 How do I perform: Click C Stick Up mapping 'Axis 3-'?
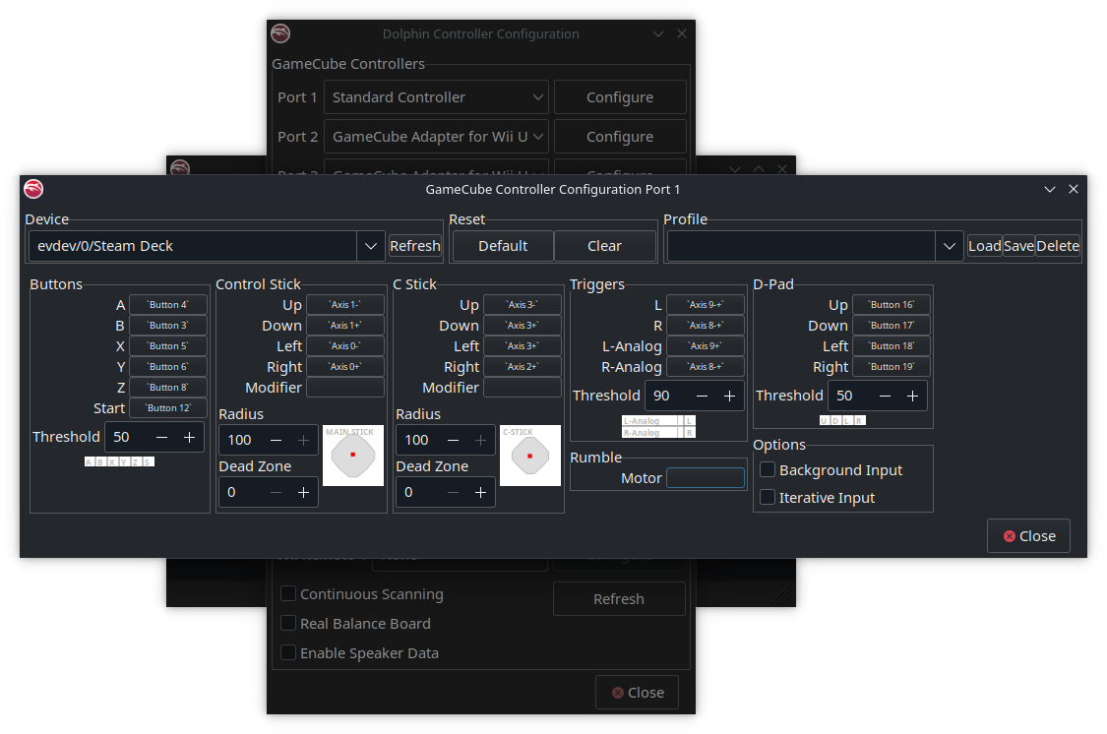523,304
